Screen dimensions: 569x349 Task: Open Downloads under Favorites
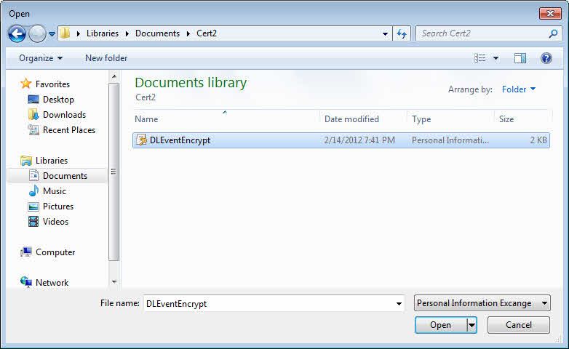[x=64, y=115]
